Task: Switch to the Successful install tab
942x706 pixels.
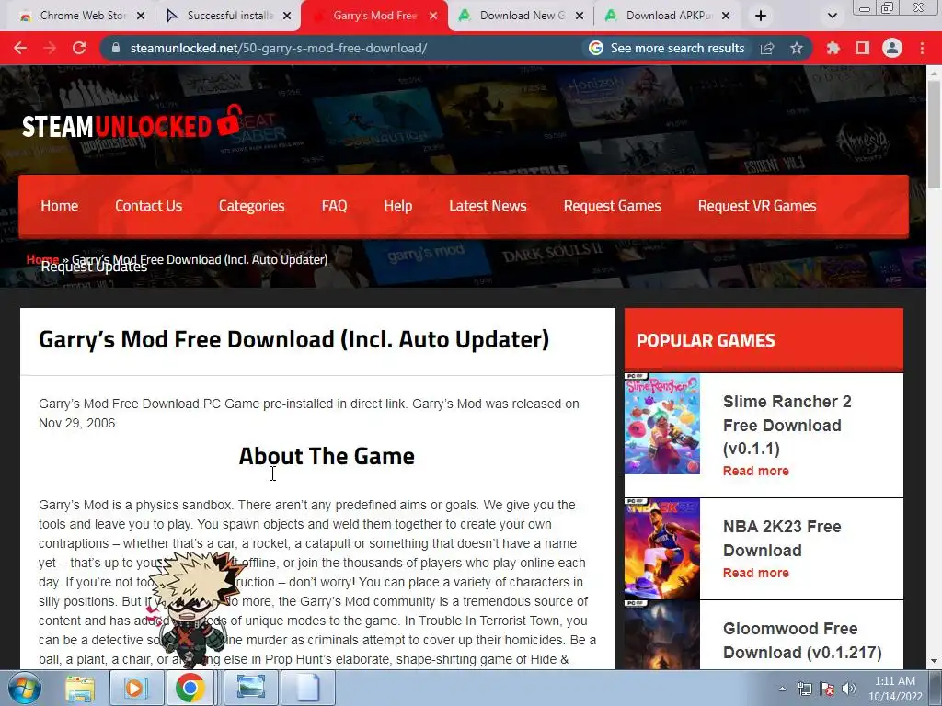Action: [x=229, y=16]
